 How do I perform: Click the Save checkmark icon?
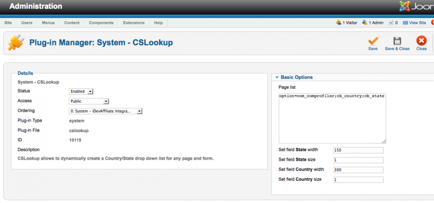click(x=373, y=41)
